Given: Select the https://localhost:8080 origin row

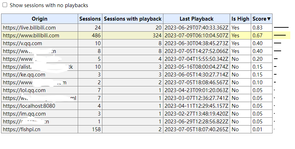Looking at the screenshot, I should pyautogui.click(x=29, y=106).
